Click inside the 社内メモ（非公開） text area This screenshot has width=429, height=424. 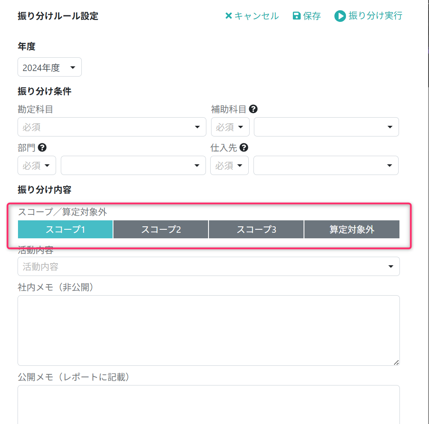[x=209, y=330]
